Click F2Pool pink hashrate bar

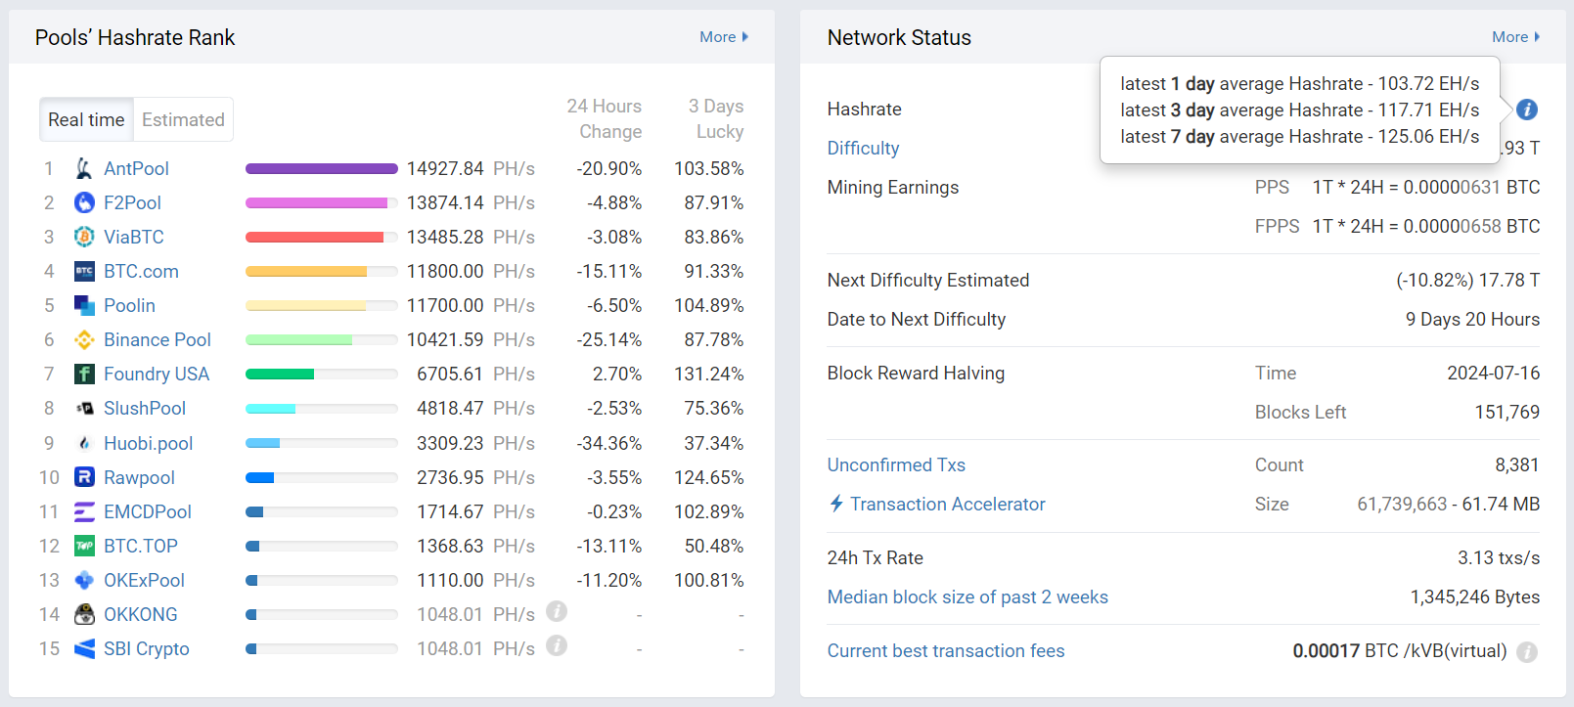(316, 202)
